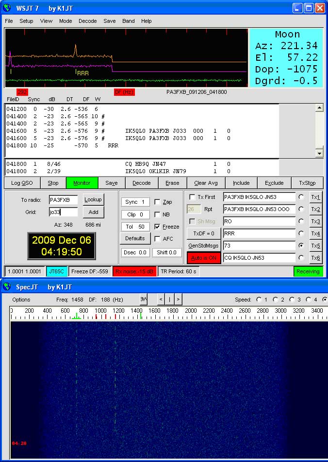Enable the Tx First checkbox
The image size is (328, 462).
coord(192,197)
